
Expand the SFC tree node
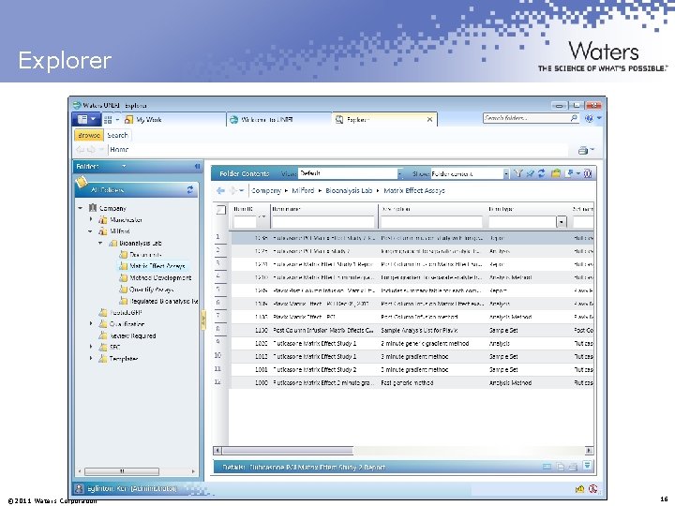point(91,347)
